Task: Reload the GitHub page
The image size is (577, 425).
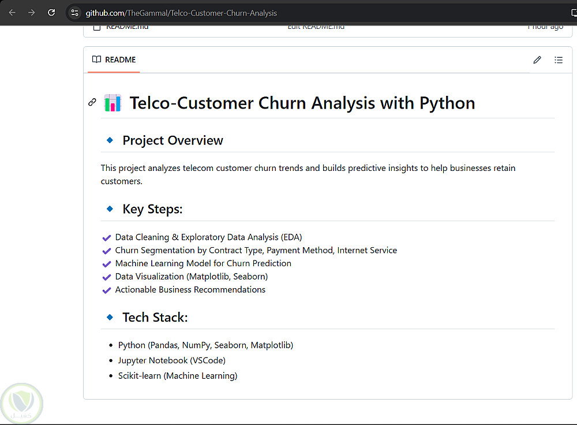Action: [x=51, y=13]
